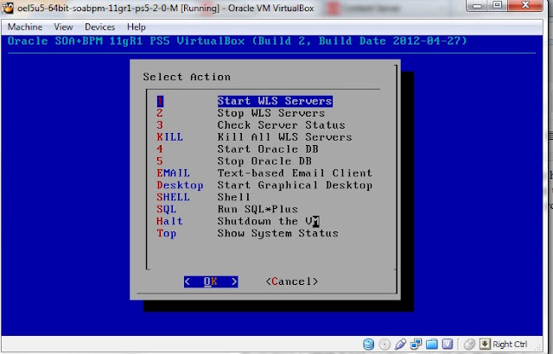Click the mouse integration status icon

tap(469, 344)
